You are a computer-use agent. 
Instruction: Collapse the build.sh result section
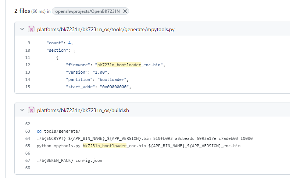pos(22,110)
